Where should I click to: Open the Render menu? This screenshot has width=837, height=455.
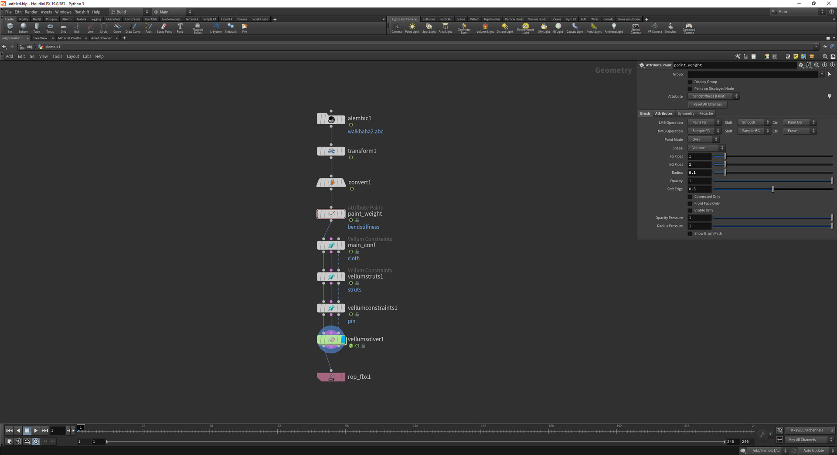click(x=31, y=12)
